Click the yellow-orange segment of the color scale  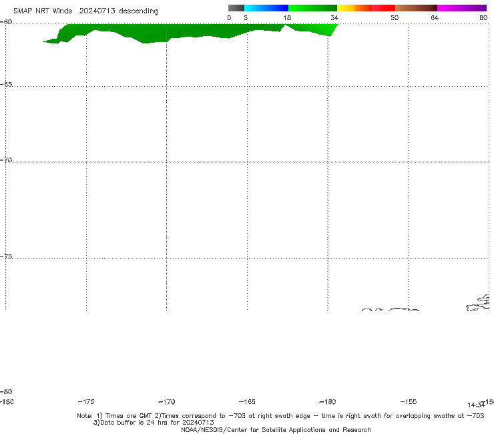[354, 8]
